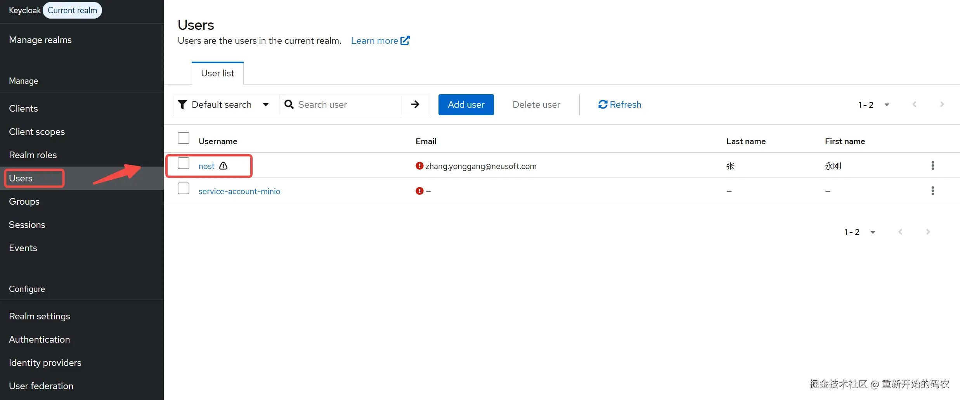Go to next page in bottom pagination

click(928, 232)
